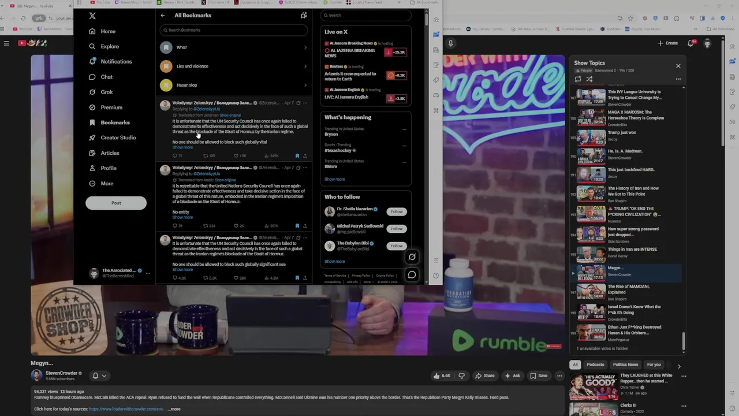Open Creator Studio rocket icon
The image size is (739, 416).
[x=92, y=138]
